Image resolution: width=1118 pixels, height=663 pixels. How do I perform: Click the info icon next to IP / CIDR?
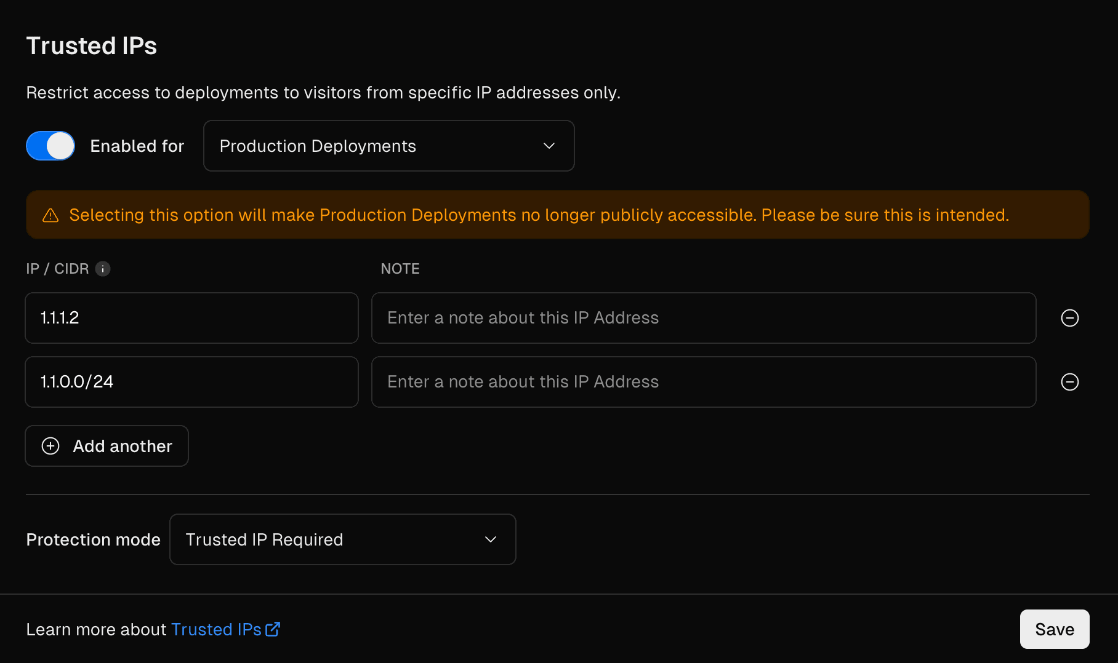tap(103, 269)
